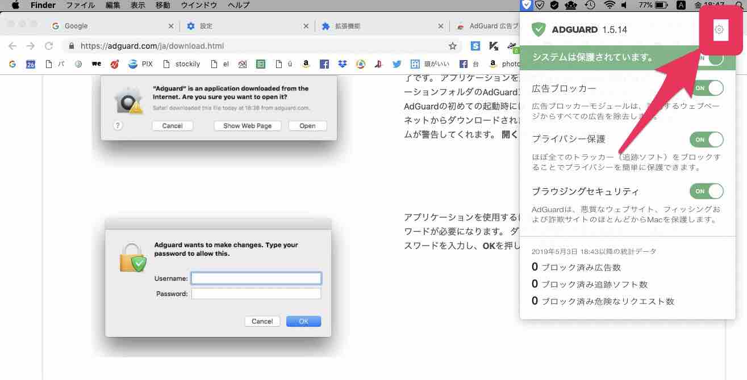Go back in browser
This screenshot has width=747, height=380.
[12, 46]
